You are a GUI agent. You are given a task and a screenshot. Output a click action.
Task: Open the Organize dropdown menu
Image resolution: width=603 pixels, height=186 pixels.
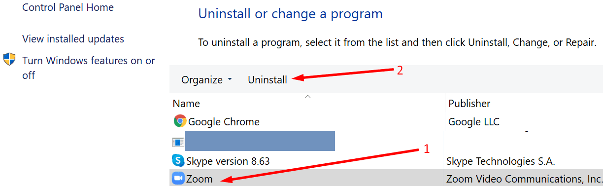[206, 79]
